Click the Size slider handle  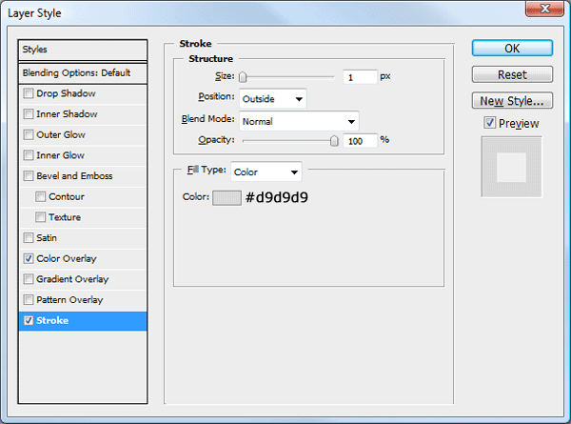tap(243, 77)
